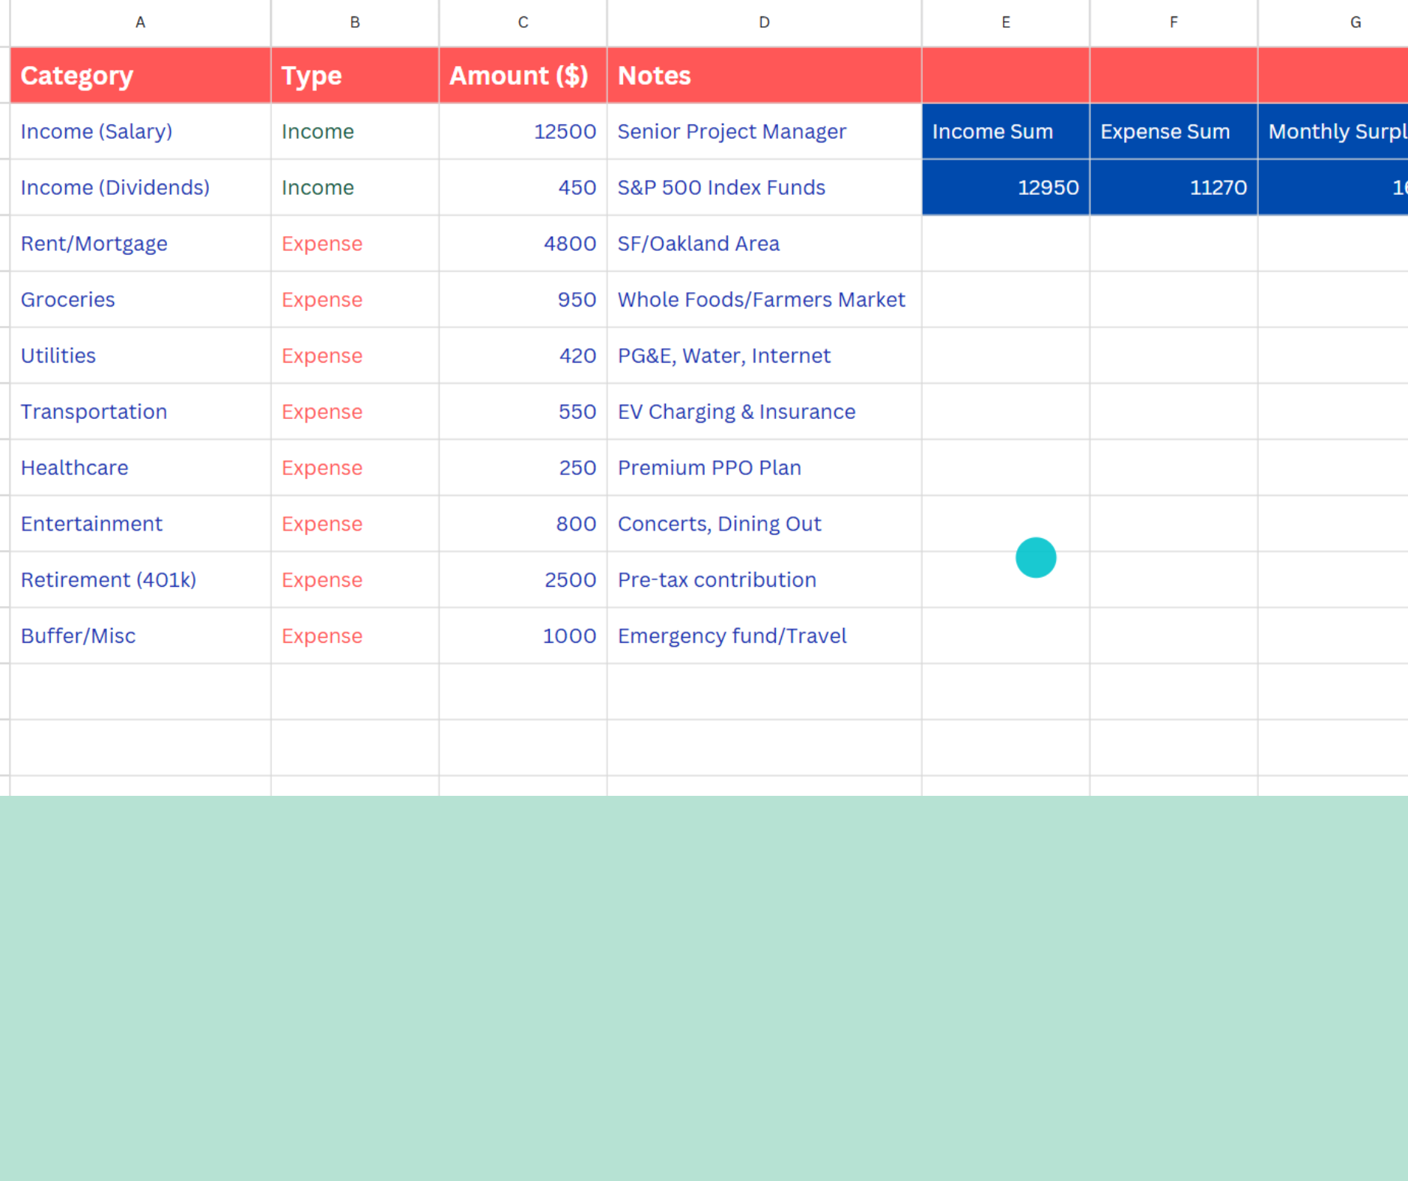Click the Notes header cell
Image resolution: width=1408 pixels, height=1181 pixels.
[x=764, y=75]
